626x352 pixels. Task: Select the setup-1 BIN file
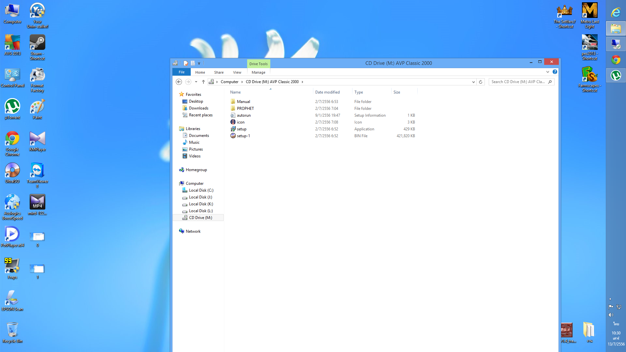(x=243, y=136)
